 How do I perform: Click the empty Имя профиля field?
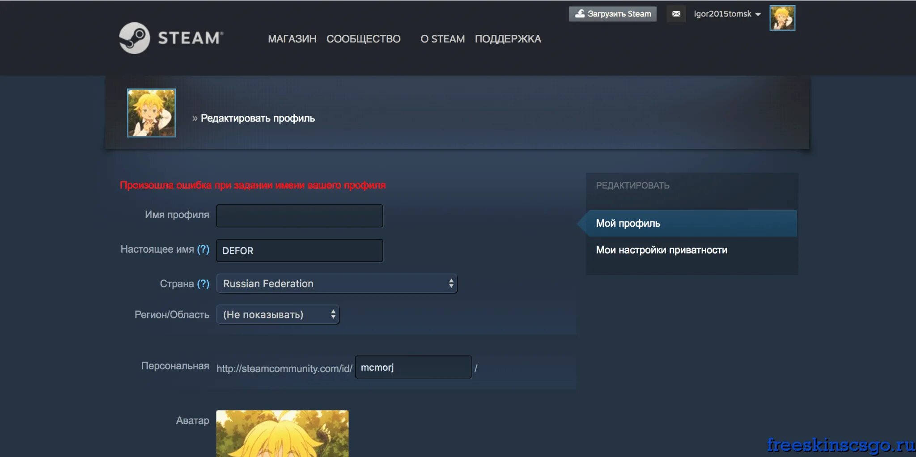coord(300,216)
